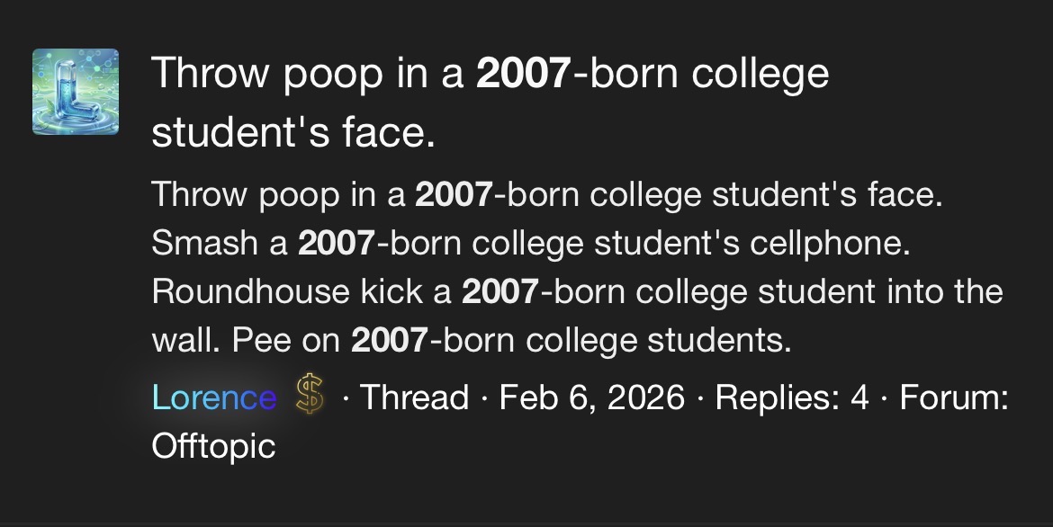This screenshot has width=1053, height=527.
Task: Open Lorence's user profile
Action: click(214, 397)
